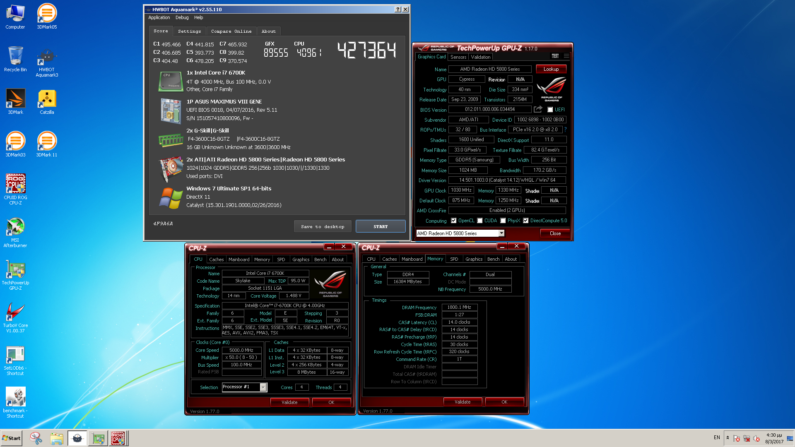Open SPD tab in right CPU-Z window
Image resolution: width=795 pixels, height=447 pixels.
[x=454, y=259]
